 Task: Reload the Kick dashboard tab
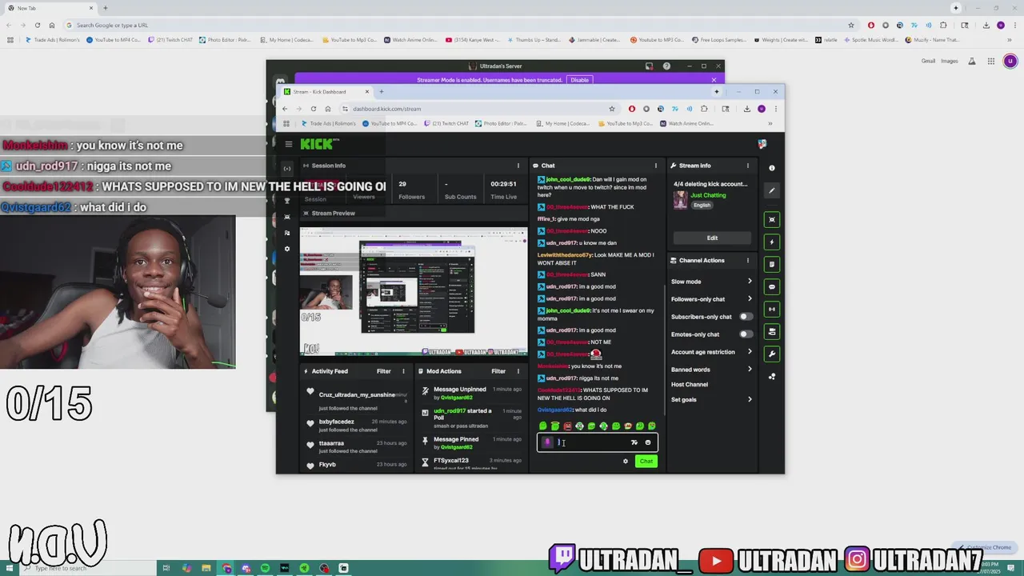tap(314, 109)
